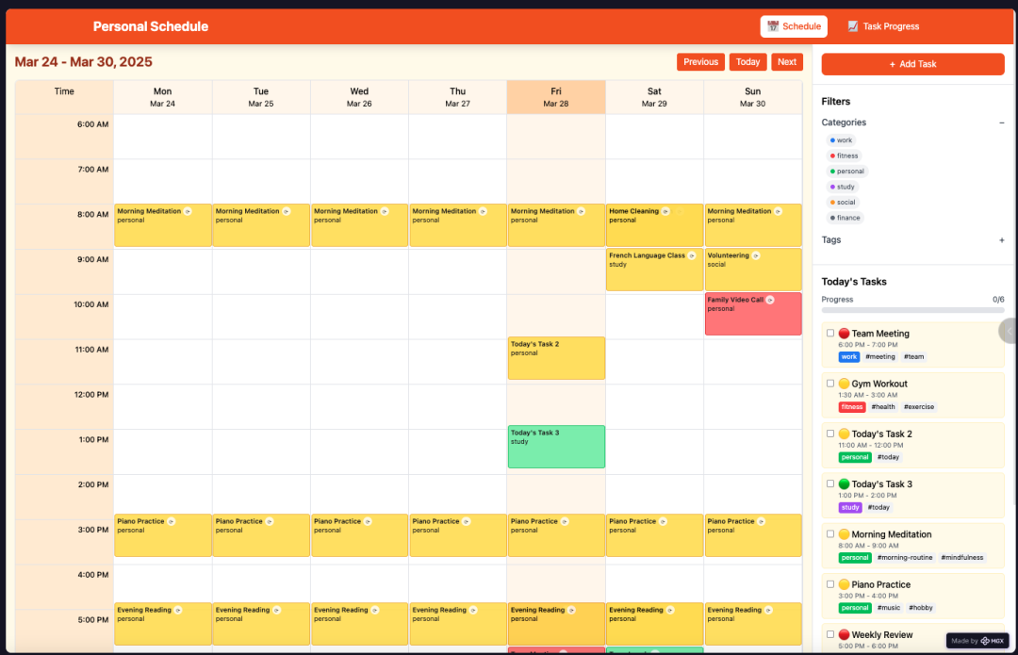Viewport: 1018px width, 655px height.
Task: Jump to Today in the calendar navigation
Action: pyautogui.click(x=747, y=61)
